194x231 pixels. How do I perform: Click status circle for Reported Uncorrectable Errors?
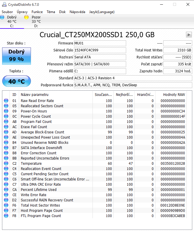pos(6,158)
